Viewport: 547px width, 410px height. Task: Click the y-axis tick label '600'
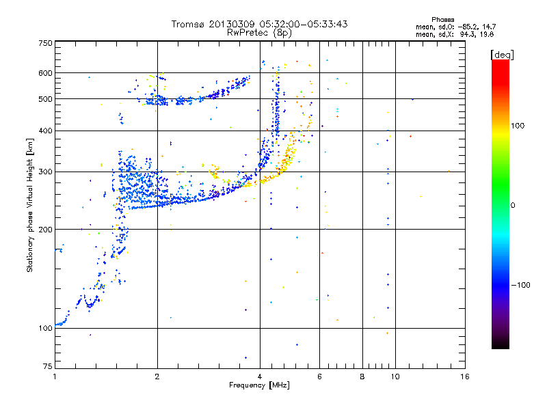[45, 73]
